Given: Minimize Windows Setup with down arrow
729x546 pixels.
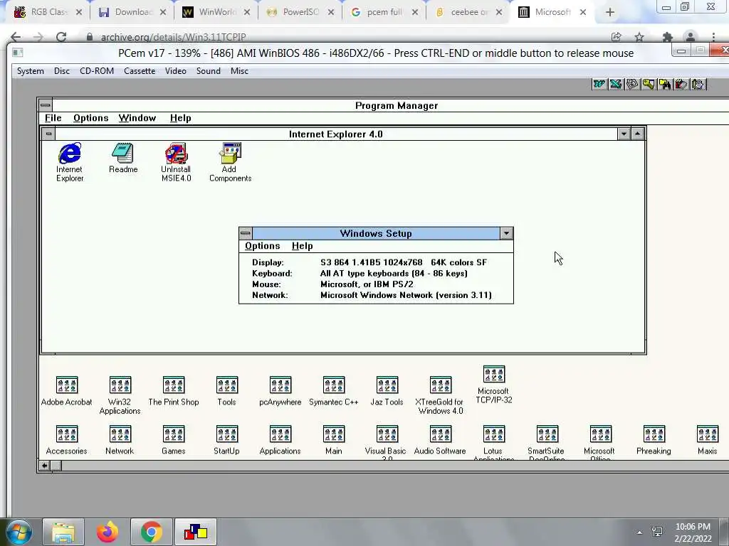Looking at the screenshot, I should tap(506, 233).
